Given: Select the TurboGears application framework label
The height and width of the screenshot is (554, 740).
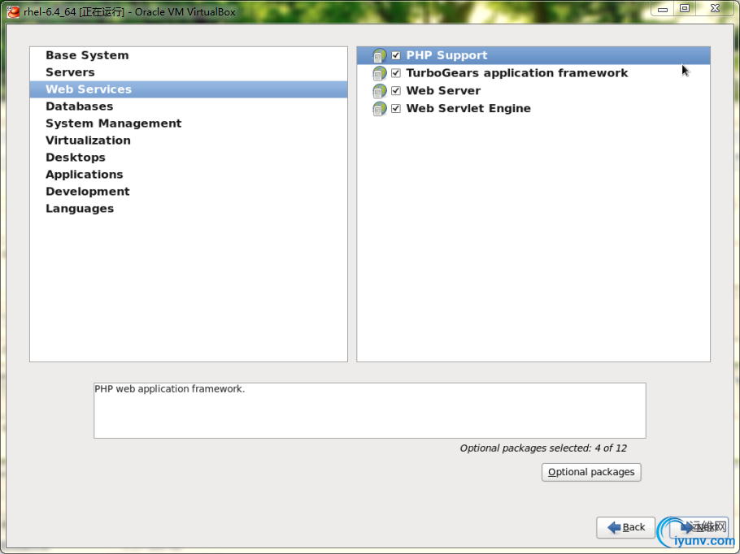Looking at the screenshot, I should (516, 73).
